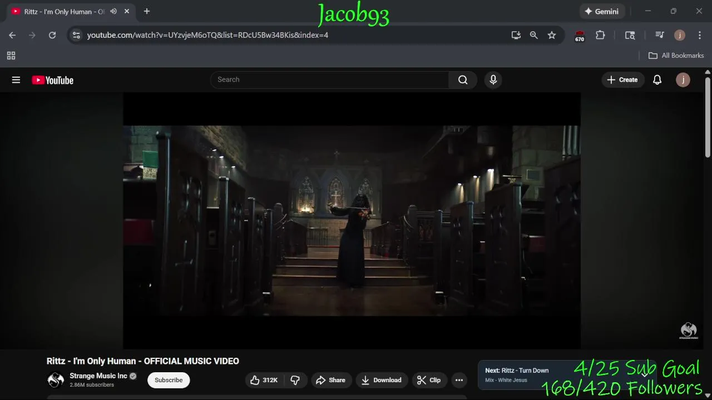Select the Rittz - I'm Only Human tab
712x400 pixels.
pos(64,12)
